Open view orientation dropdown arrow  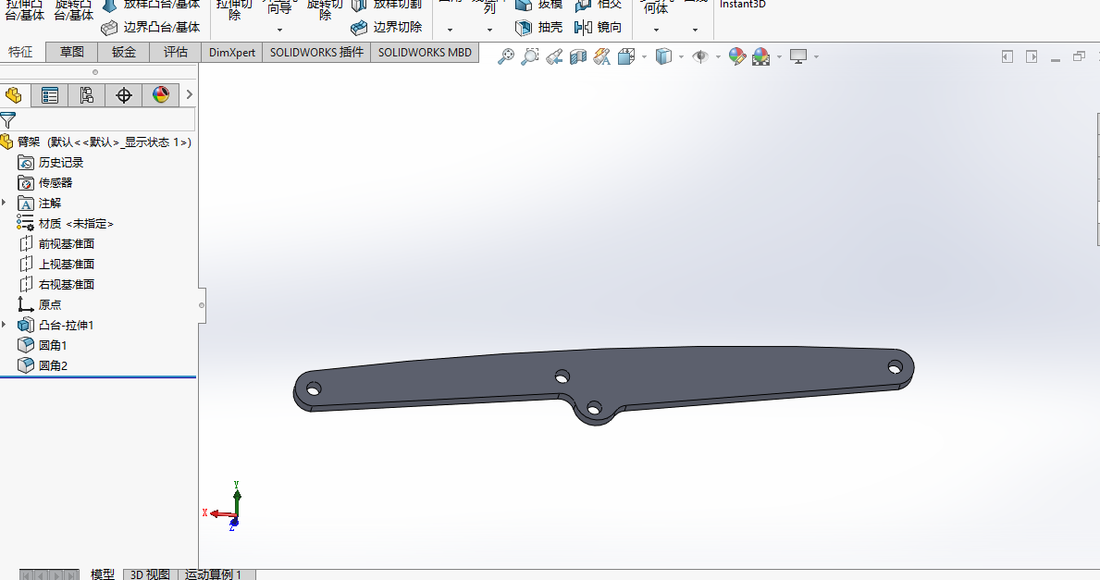tap(644, 56)
